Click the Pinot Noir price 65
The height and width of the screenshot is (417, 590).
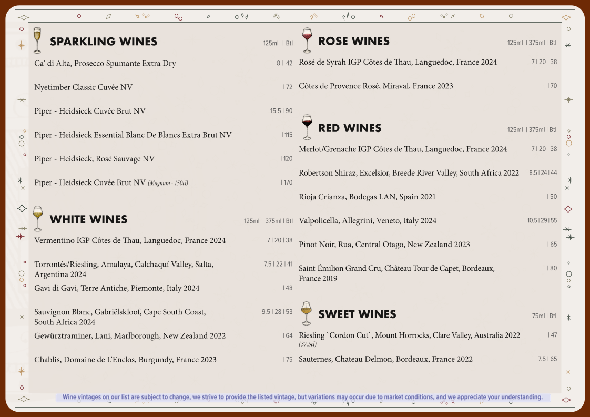pos(552,245)
